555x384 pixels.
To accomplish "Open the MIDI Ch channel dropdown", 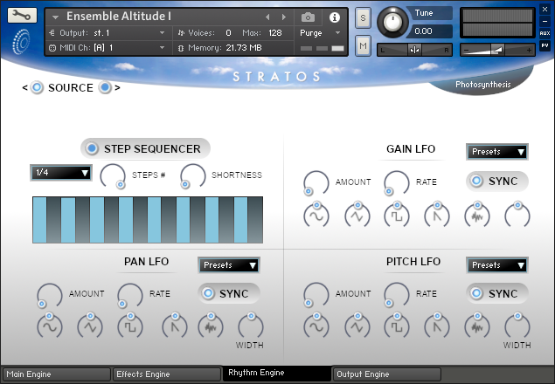I will tap(108, 48).
